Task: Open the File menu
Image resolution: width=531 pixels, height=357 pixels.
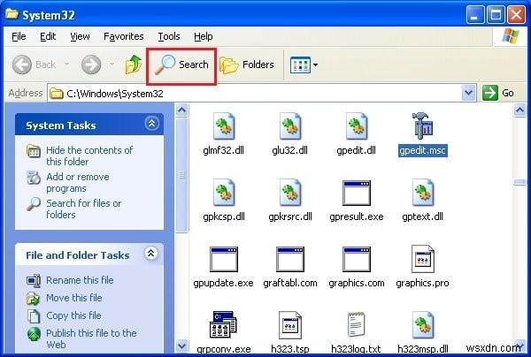Action: pos(19,36)
